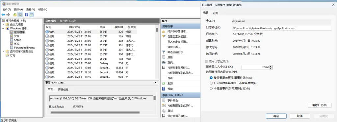Click the 创建自定义视图 filter icon
This screenshot has width=337, height=122.
point(164,37)
